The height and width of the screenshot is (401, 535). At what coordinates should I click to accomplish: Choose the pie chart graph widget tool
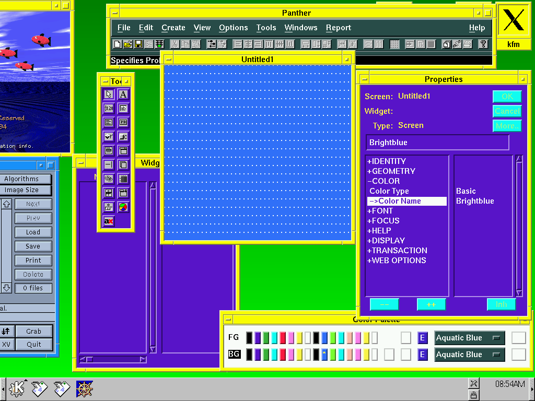pos(123,207)
